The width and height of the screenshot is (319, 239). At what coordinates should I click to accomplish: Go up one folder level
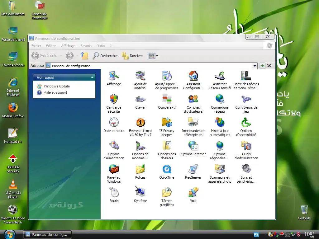pos(84,55)
